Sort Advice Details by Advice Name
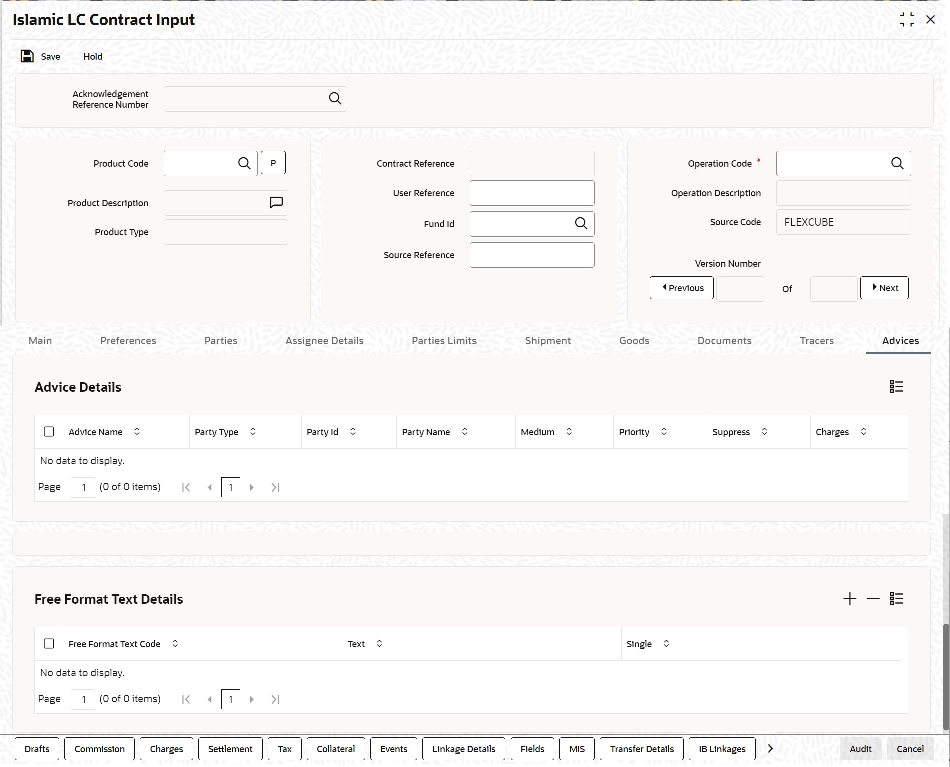Viewport: 950px width, 767px height. coord(137,432)
